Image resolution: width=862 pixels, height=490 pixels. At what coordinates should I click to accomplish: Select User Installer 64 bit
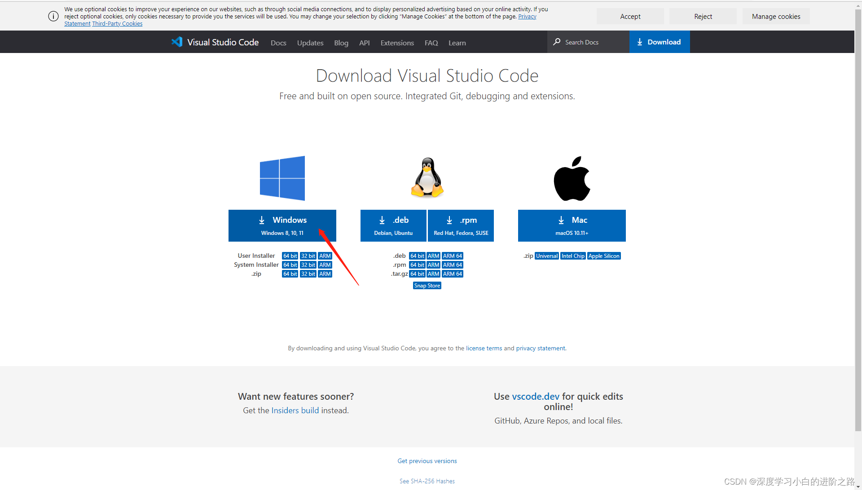pos(290,256)
